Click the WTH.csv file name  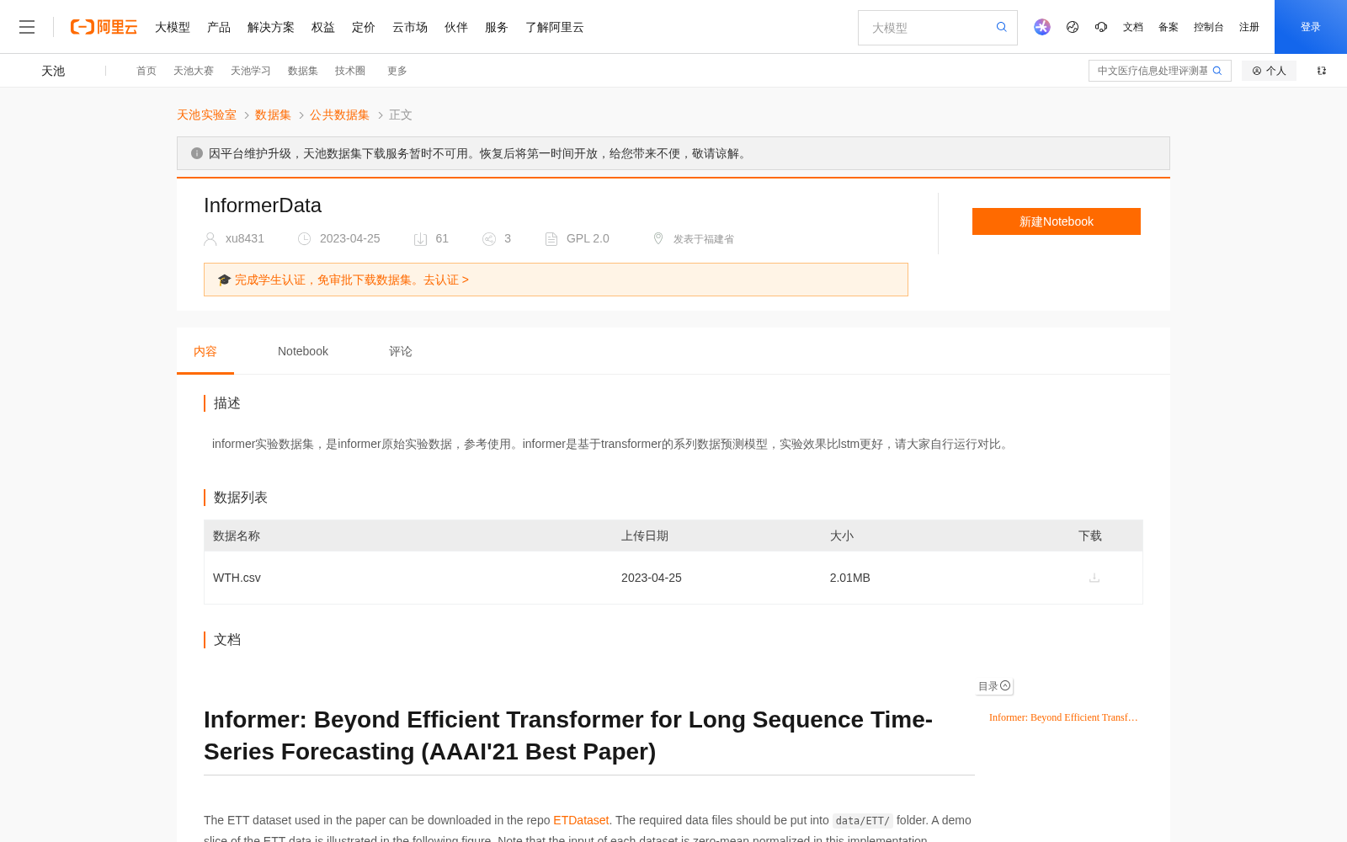tap(237, 578)
